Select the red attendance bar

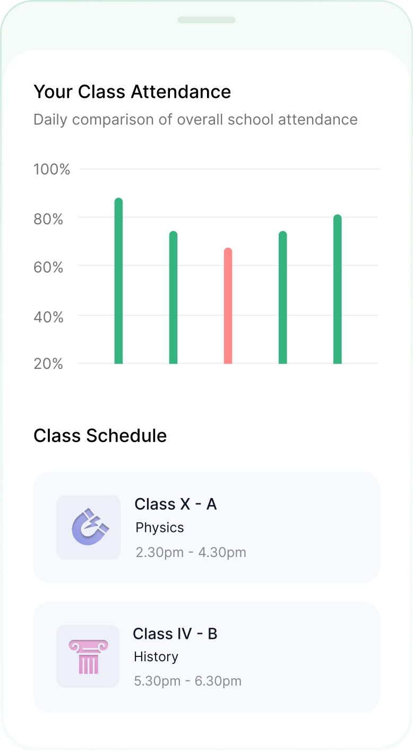228,306
